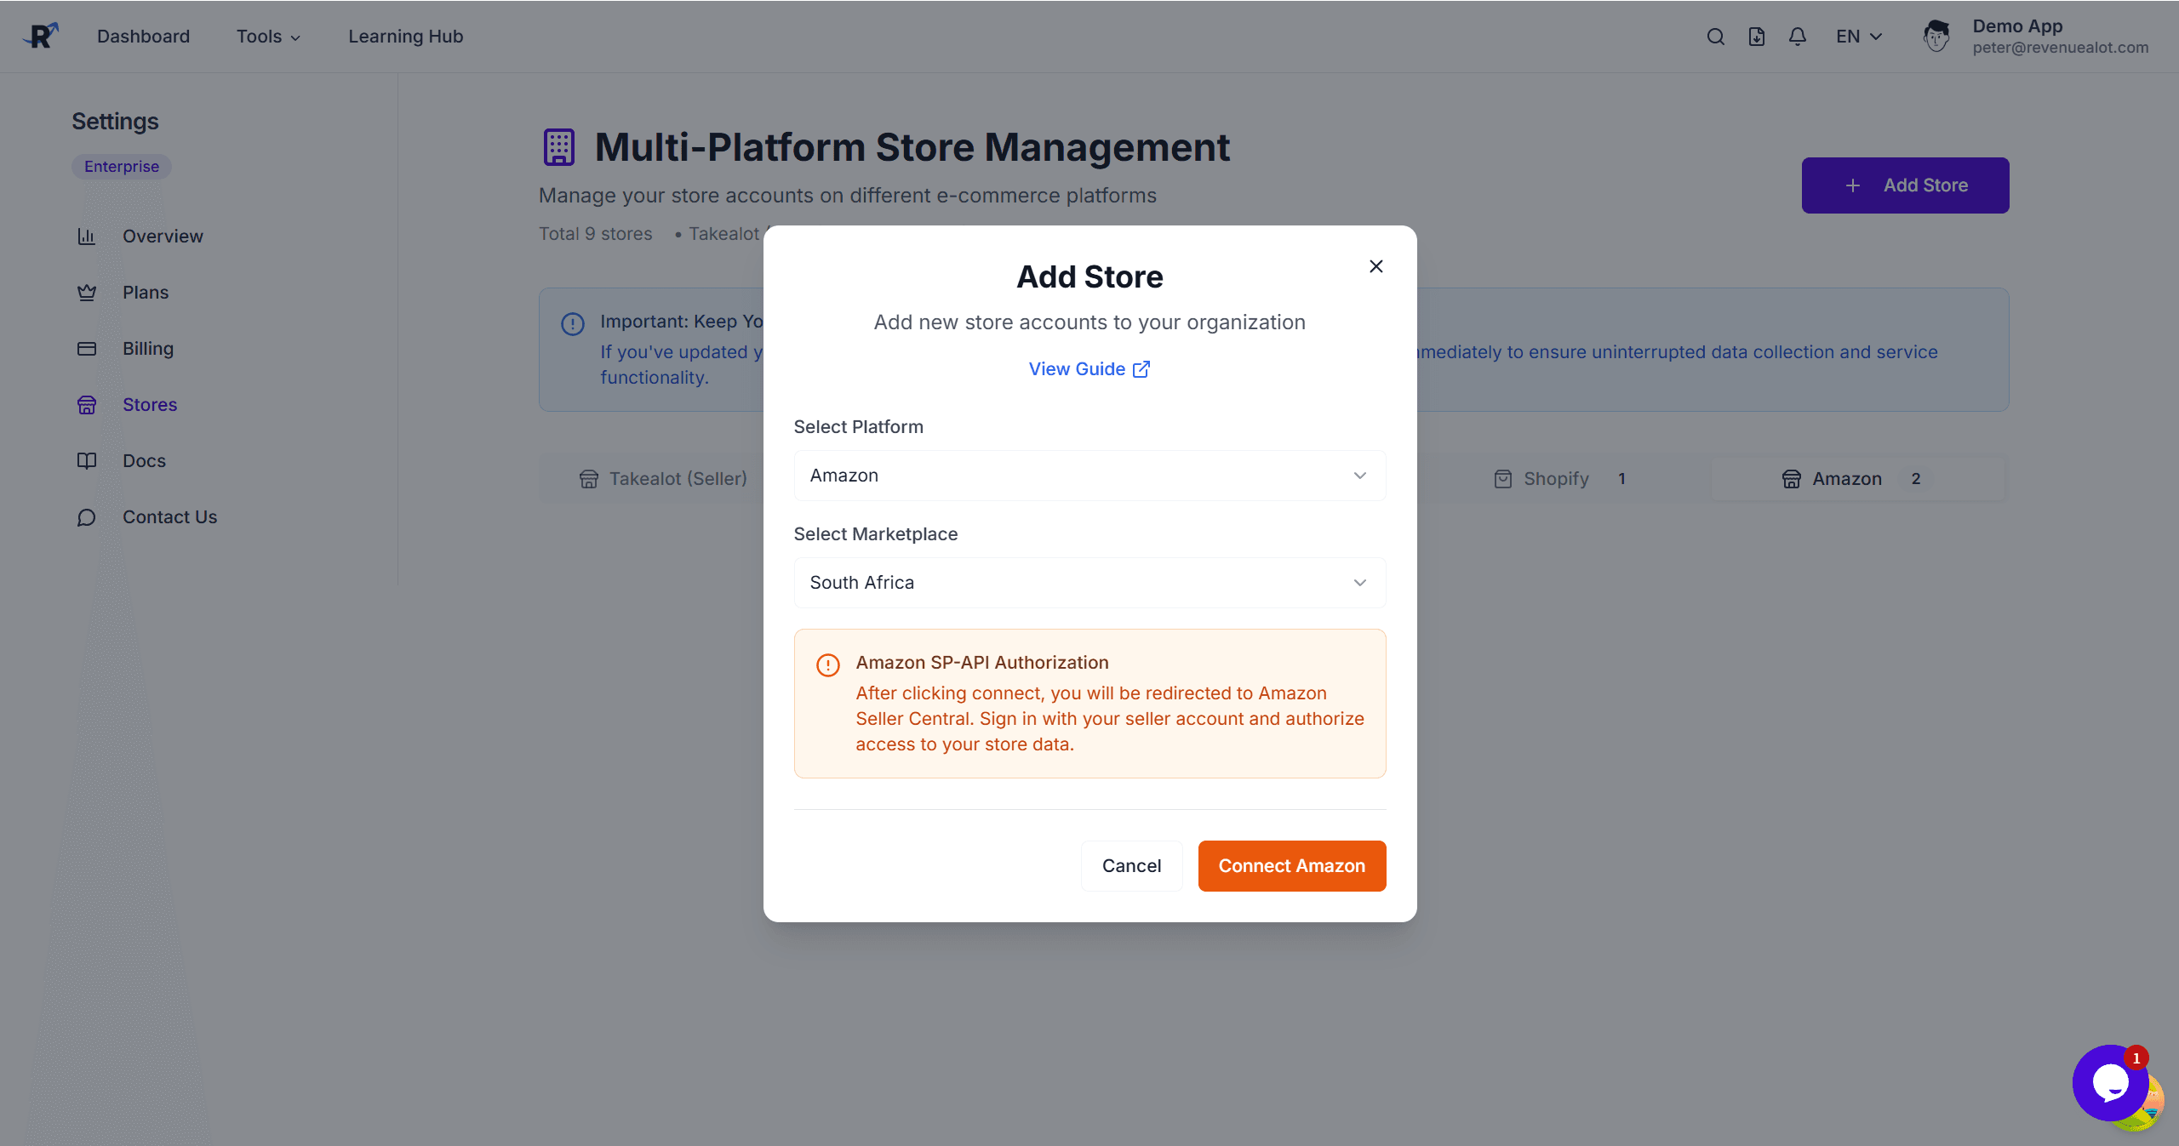This screenshot has height=1146, width=2179.
Task: Open the Select Platform dropdown showing Amazon
Action: pyautogui.click(x=1089, y=475)
